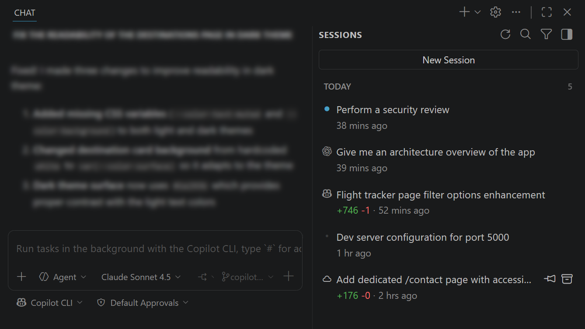
Task: Search within the Sessions panel
Action: pos(525,34)
